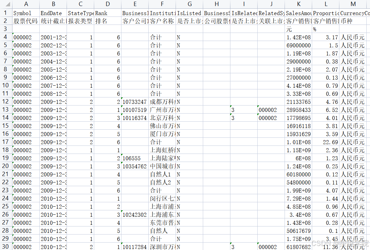Select proportion cell 4.07

coord(326,191)
